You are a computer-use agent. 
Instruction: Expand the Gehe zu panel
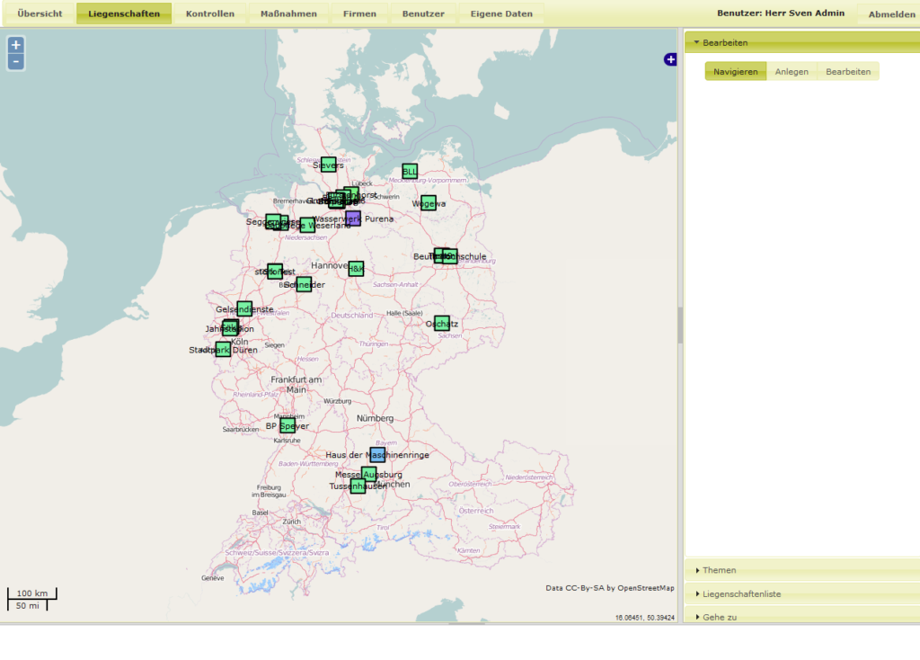[x=719, y=617]
